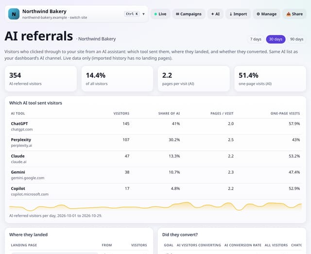Click Claude's share value 13.3%

174,156
